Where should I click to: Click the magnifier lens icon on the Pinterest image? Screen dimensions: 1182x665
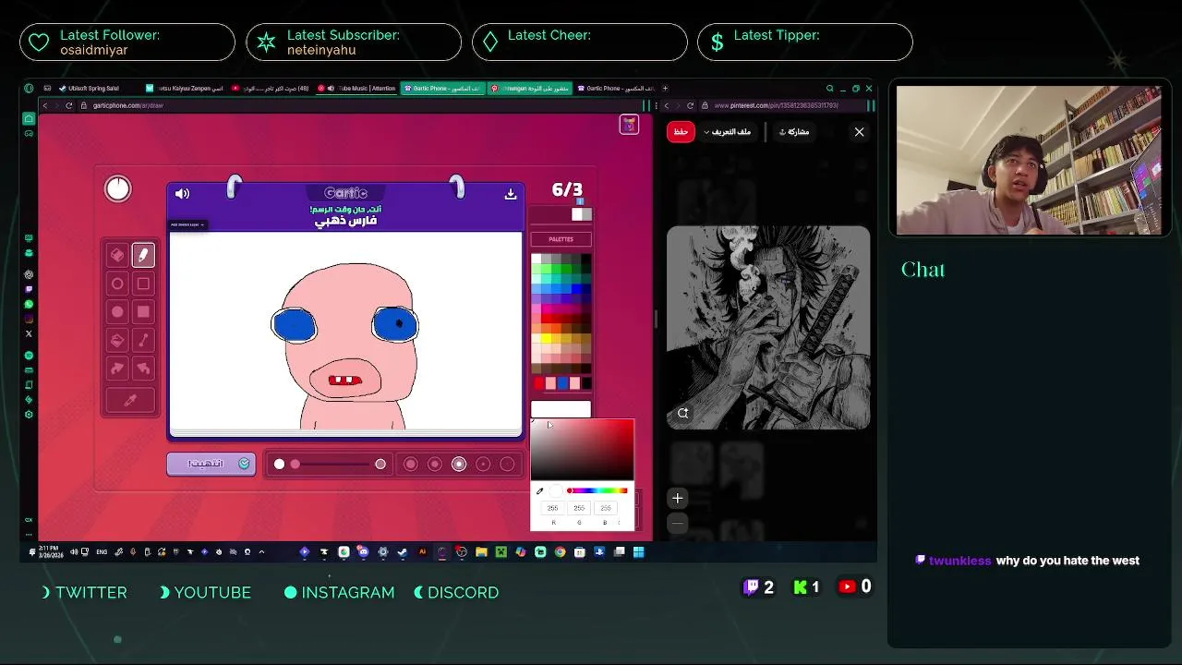683,413
